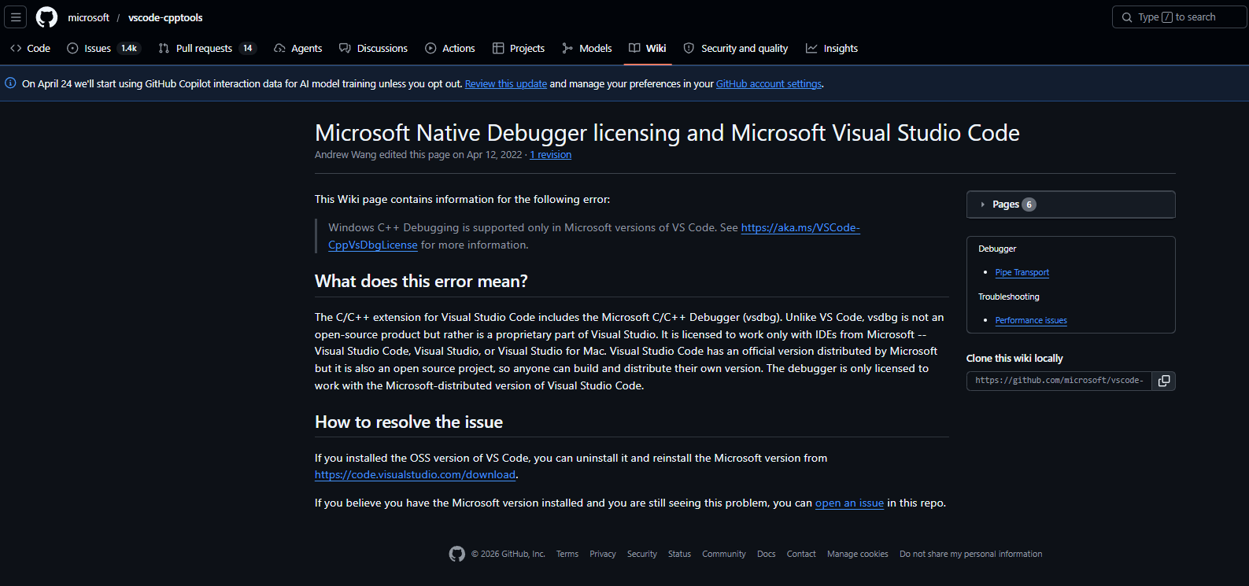Click the GitHub logo home icon
The image size is (1249, 586).
pos(47,17)
